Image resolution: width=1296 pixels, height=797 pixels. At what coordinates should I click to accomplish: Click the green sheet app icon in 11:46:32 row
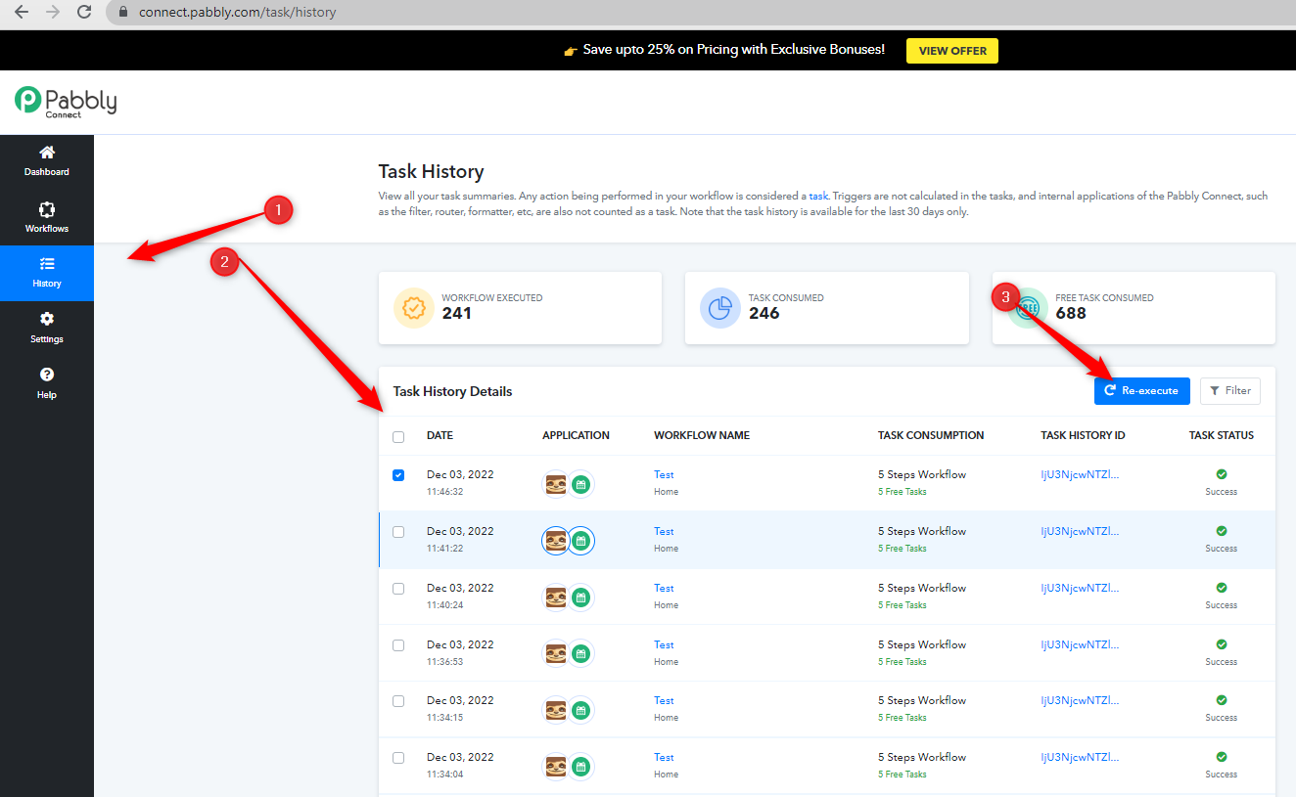[581, 484]
